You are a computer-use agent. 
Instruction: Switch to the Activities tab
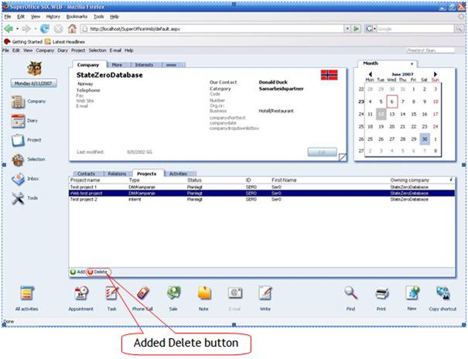[x=178, y=173]
